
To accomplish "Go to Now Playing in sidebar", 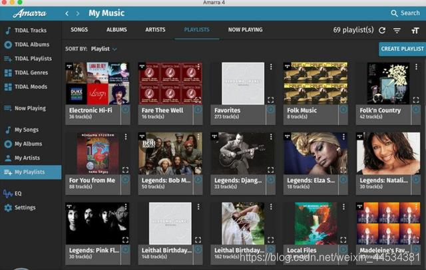I will [x=25, y=108].
